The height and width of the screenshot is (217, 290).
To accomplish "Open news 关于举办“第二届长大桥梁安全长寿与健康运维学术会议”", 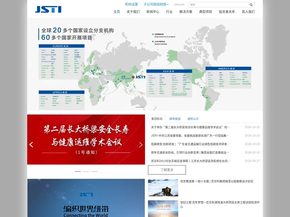I will pyautogui.click(x=191, y=127).
